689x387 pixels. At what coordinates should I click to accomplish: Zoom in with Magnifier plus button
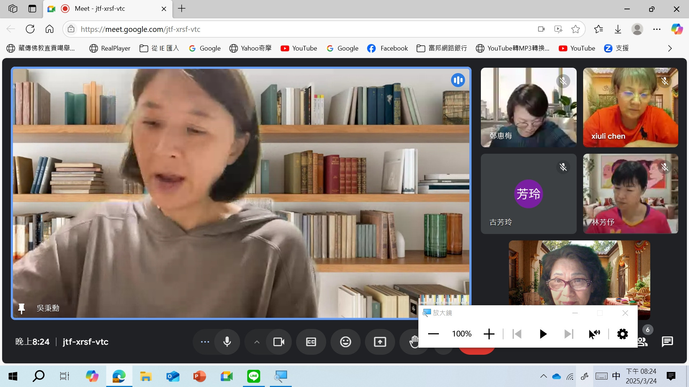point(489,334)
